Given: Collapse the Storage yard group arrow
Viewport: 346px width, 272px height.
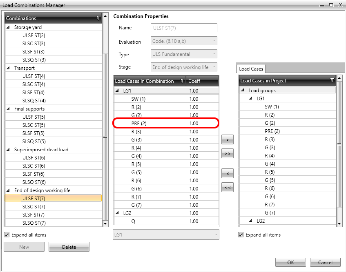Looking at the screenshot, I should click(9, 27).
